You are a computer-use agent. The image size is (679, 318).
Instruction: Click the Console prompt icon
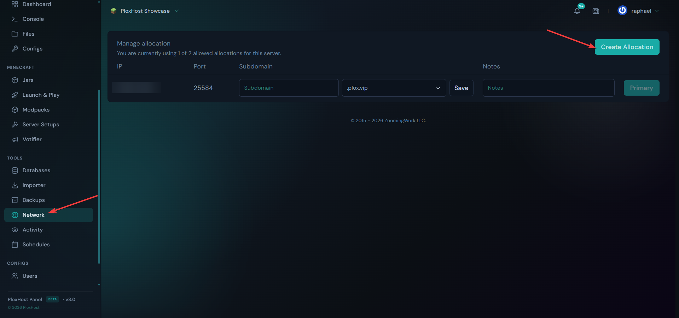[15, 19]
